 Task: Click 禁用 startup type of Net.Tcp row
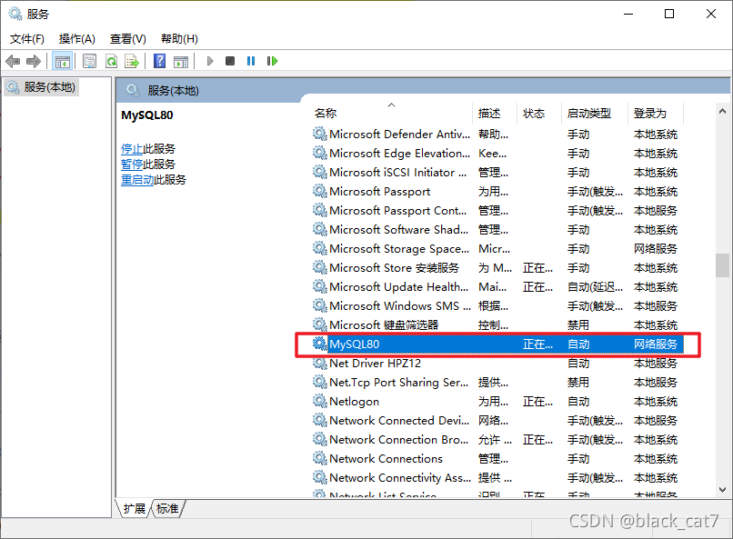(x=578, y=383)
